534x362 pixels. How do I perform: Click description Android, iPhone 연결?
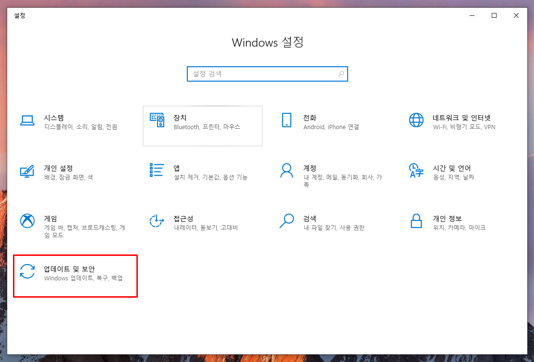click(x=331, y=127)
